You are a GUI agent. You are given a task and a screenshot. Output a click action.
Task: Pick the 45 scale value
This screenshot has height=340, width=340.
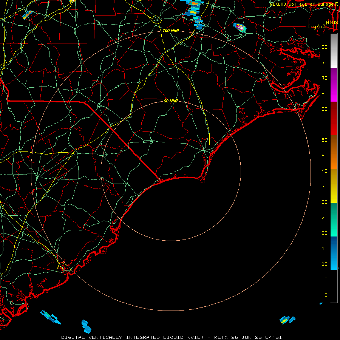(325, 156)
